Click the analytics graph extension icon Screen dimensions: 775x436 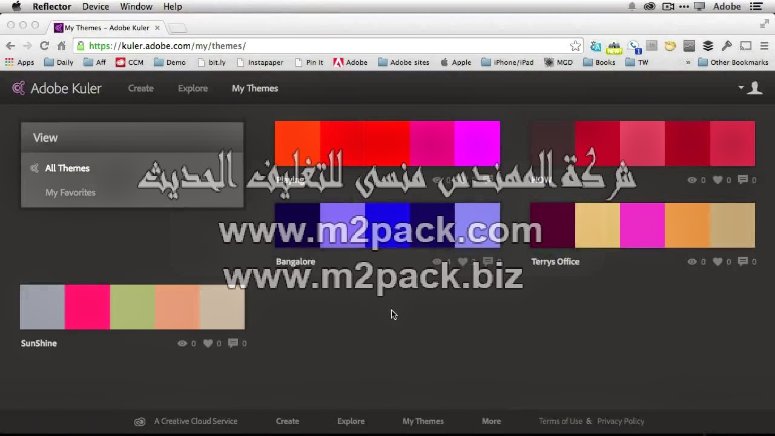(689, 46)
